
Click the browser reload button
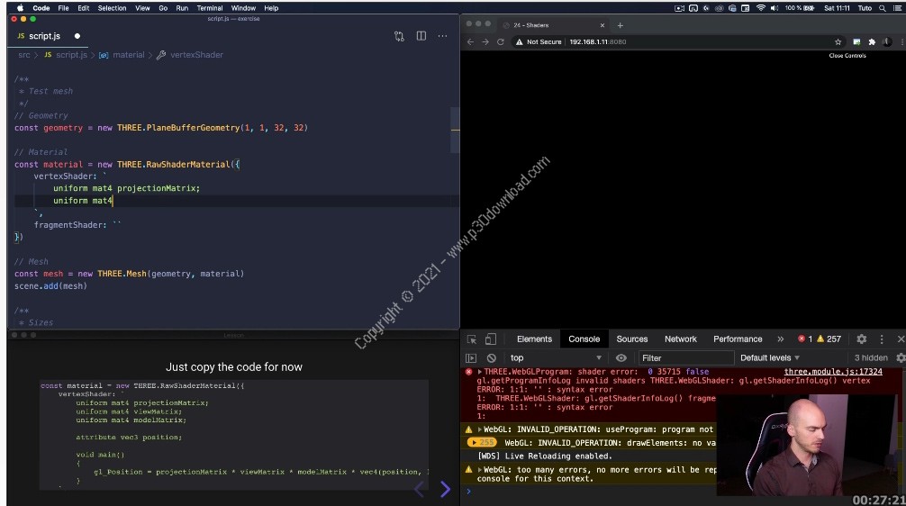(501, 41)
